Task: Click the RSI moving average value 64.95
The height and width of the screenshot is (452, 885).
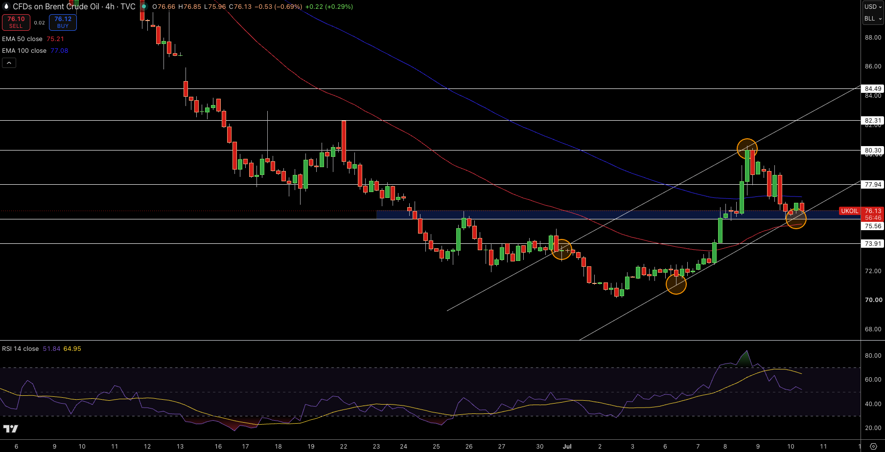Action: click(72, 348)
